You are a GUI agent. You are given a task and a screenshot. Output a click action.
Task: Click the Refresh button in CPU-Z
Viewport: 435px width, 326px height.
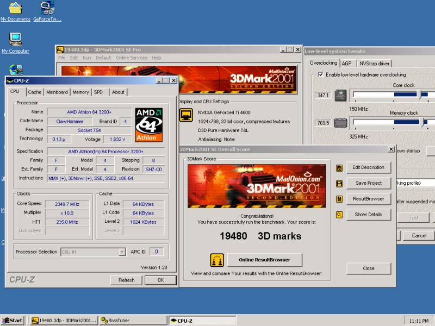click(126, 280)
